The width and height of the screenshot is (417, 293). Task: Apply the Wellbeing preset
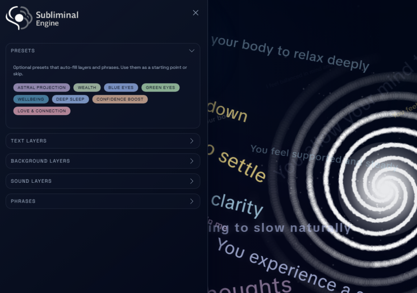[x=31, y=99]
